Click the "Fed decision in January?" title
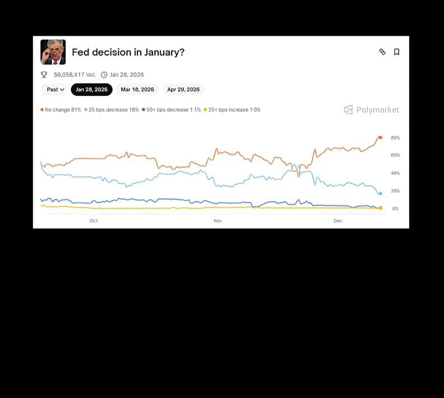Image resolution: width=444 pixels, height=398 pixels. coord(128,53)
